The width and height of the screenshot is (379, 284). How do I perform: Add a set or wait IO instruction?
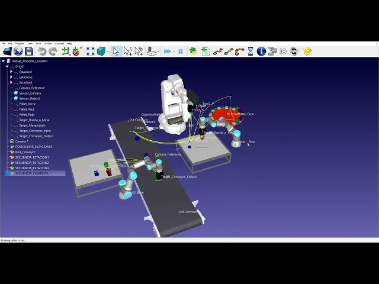click(283, 51)
